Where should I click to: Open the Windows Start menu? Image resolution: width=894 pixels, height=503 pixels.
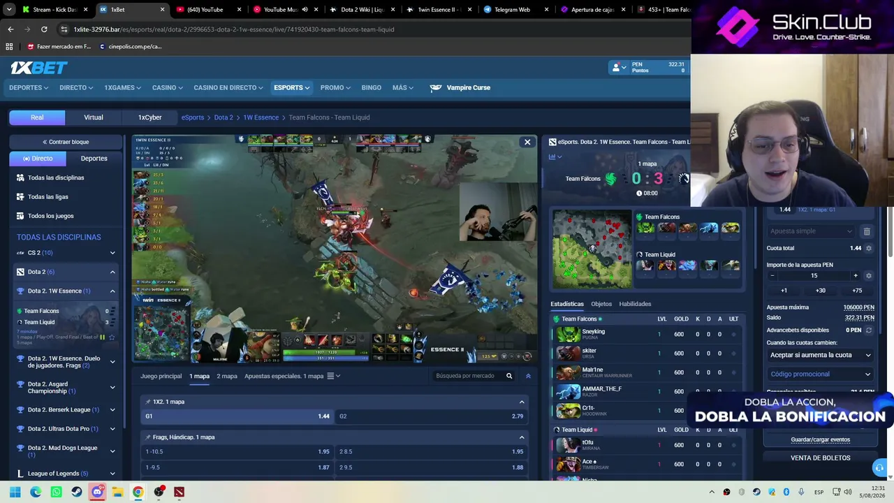[x=15, y=492]
